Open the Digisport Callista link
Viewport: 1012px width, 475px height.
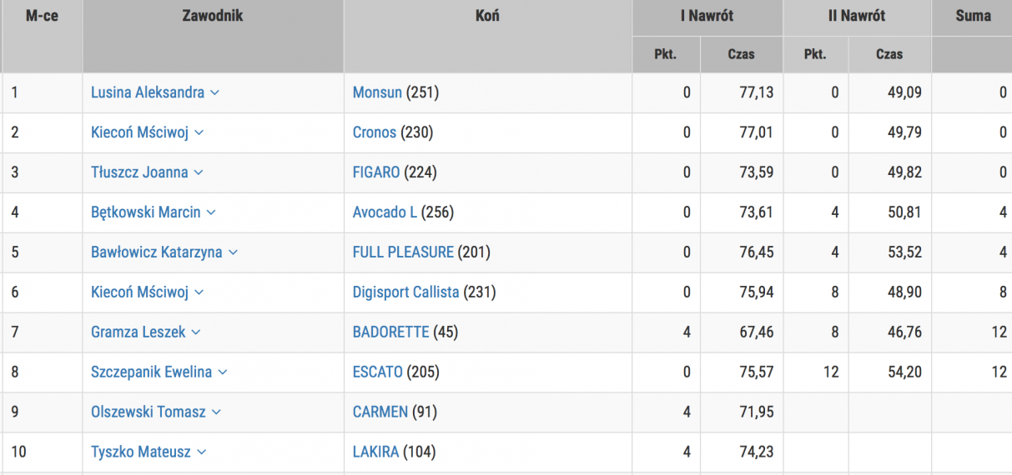point(405,292)
